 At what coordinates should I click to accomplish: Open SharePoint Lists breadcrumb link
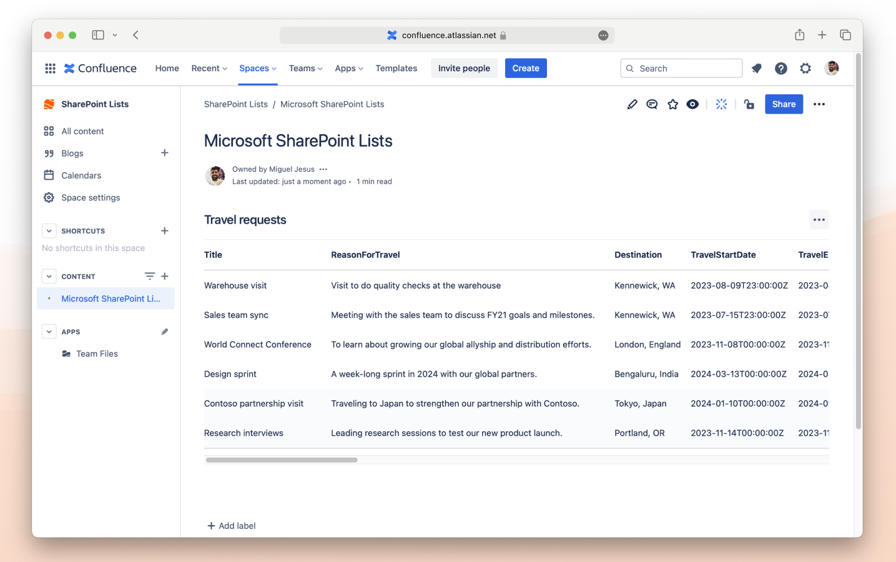[236, 104]
